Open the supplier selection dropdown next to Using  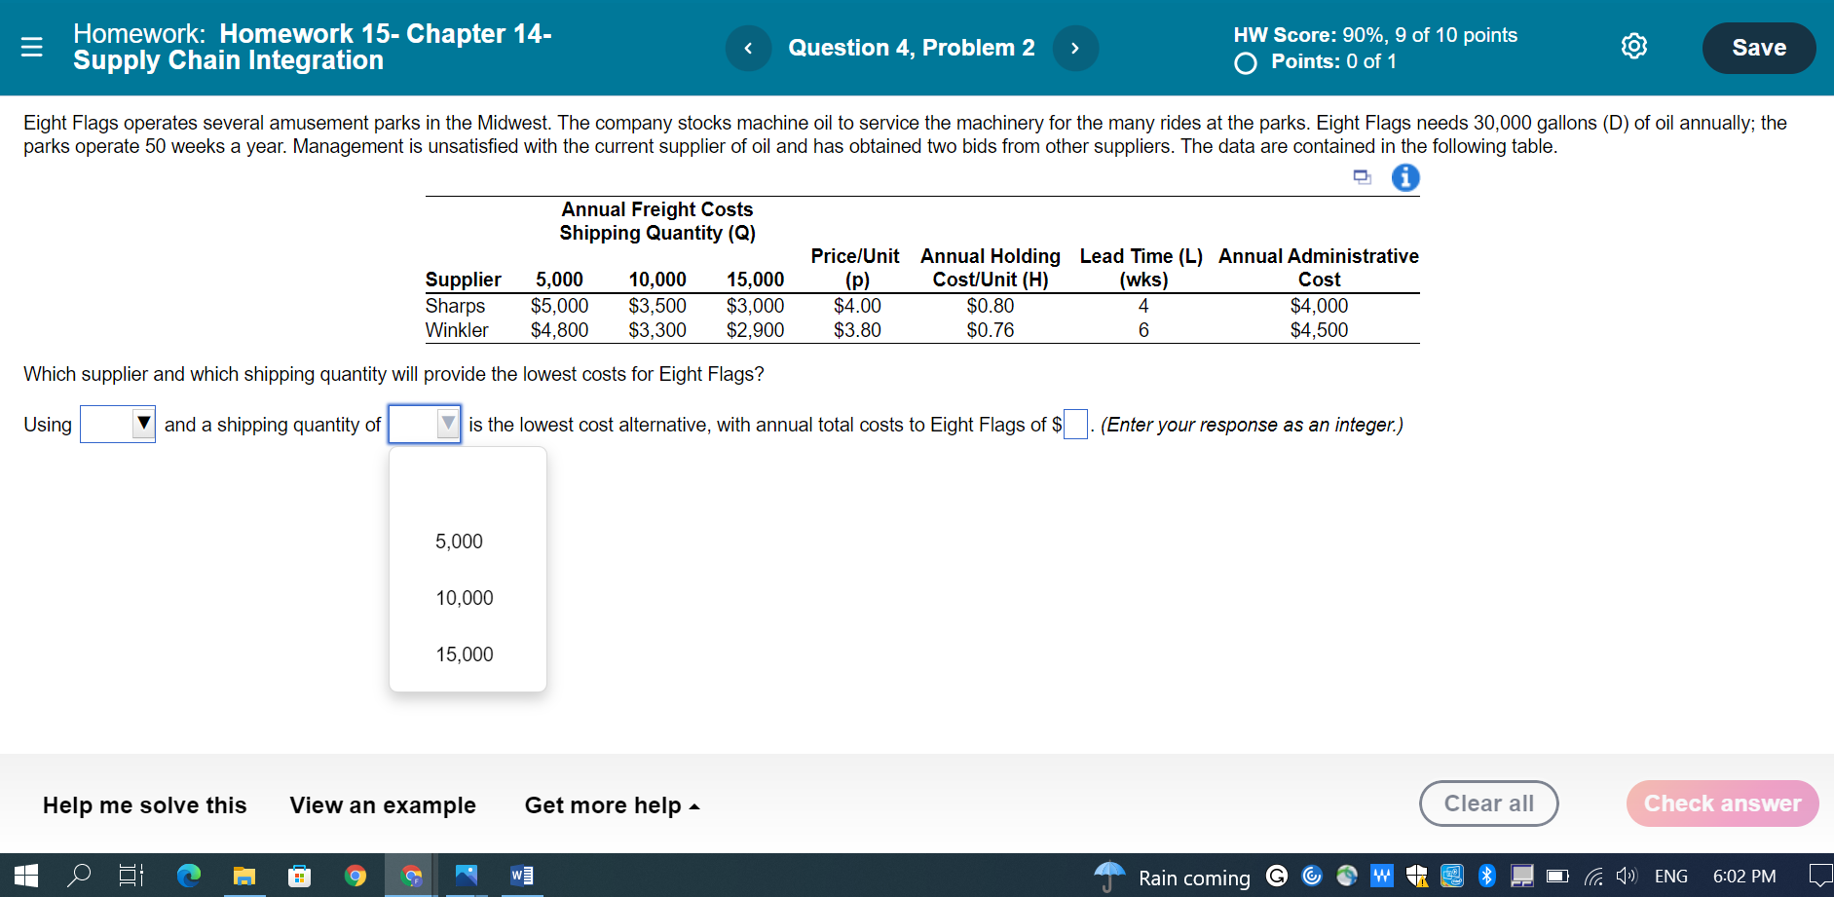click(x=117, y=424)
